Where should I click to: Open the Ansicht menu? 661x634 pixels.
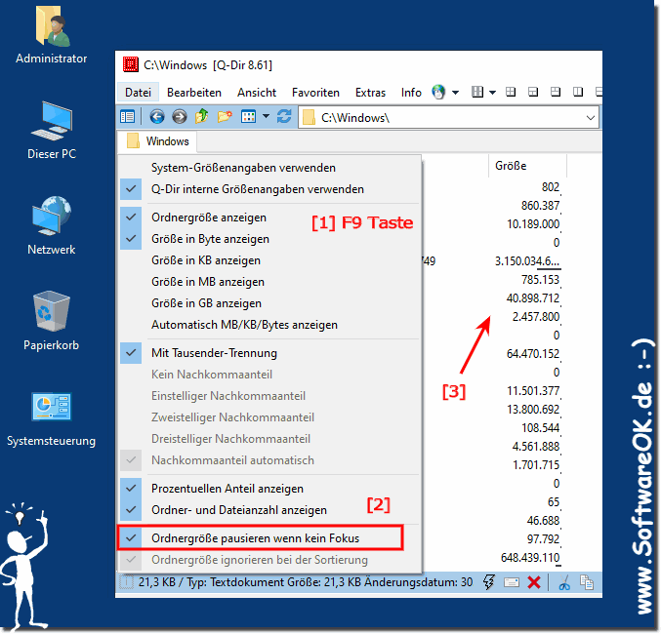[x=257, y=93]
